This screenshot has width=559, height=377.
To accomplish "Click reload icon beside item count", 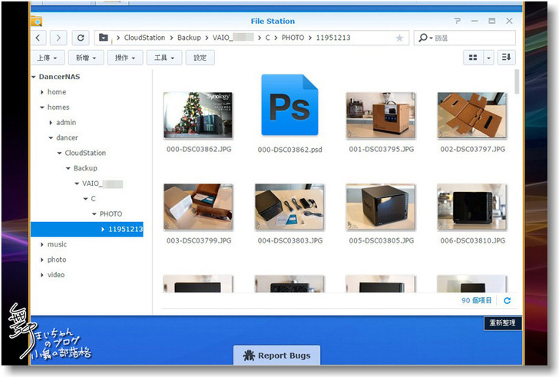I will click(507, 301).
